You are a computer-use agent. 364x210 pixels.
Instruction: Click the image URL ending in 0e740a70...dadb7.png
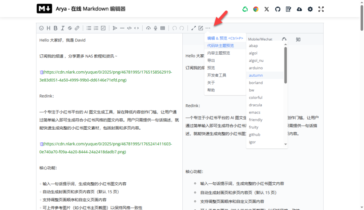coord(105,148)
